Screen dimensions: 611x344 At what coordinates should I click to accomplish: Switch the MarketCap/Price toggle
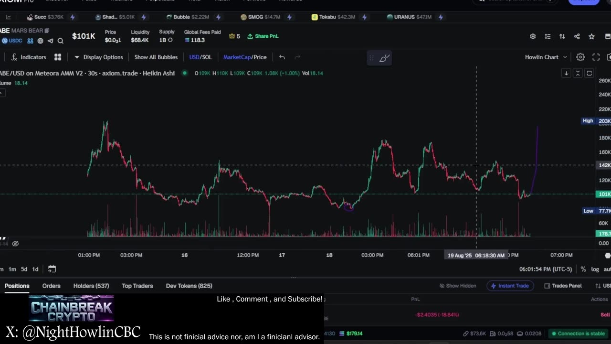coord(245,57)
